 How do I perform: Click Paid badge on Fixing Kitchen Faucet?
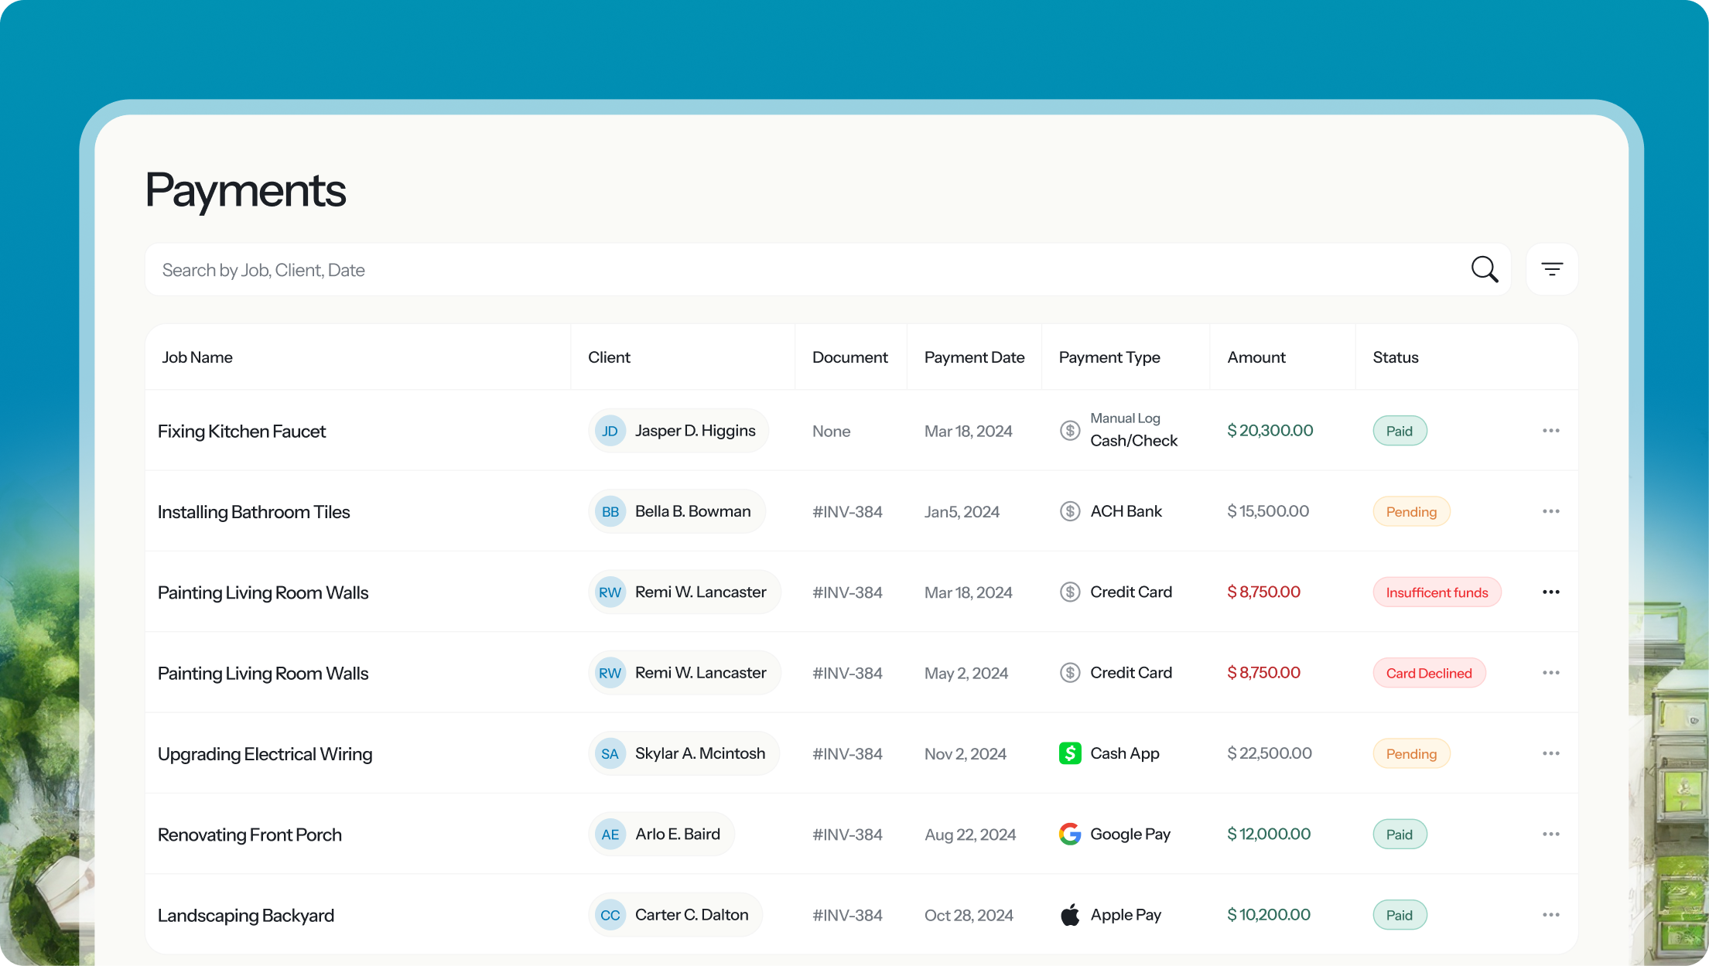(x=1400, y=431)
